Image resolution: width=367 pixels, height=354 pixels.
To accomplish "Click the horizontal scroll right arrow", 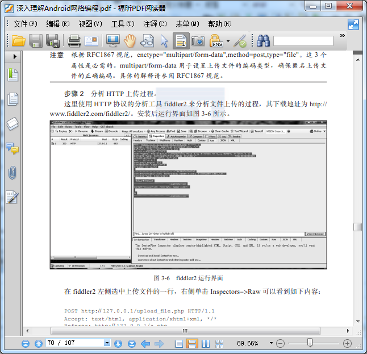I will tap(348, 331).
